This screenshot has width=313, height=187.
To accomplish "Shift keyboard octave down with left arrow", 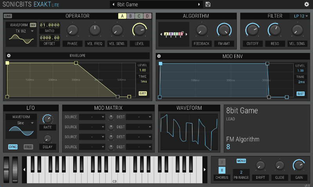I will pos(24,169).
